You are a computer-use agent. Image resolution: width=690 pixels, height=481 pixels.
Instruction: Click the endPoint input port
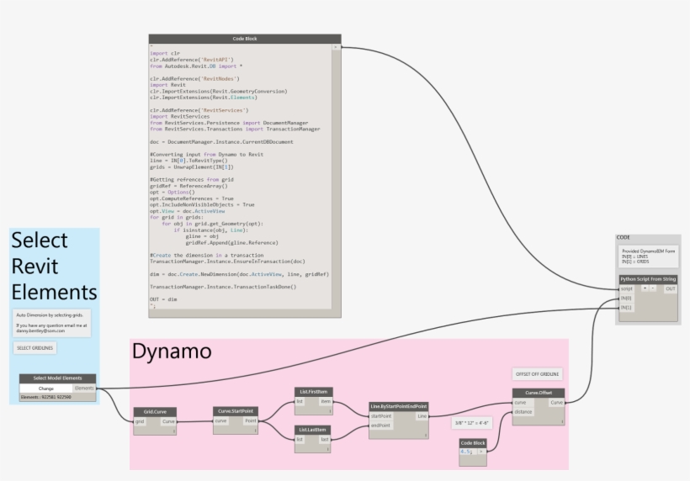tap(380, 425)
